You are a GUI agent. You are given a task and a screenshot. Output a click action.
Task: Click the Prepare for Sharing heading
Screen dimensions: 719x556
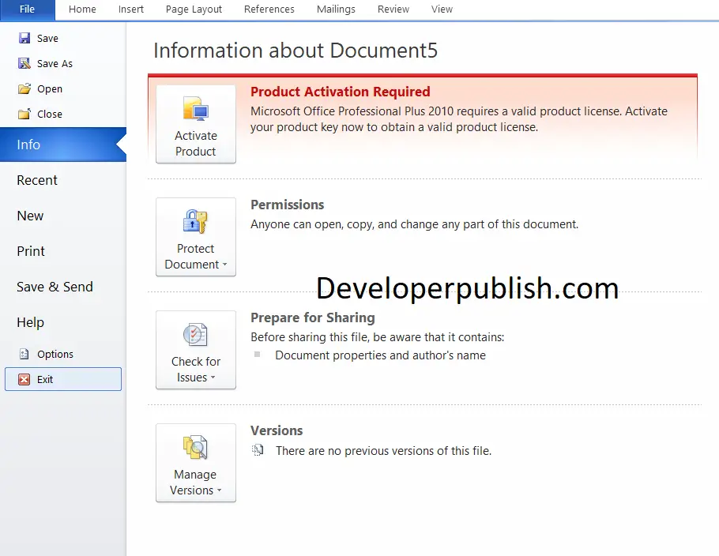(x=313, y=317)
